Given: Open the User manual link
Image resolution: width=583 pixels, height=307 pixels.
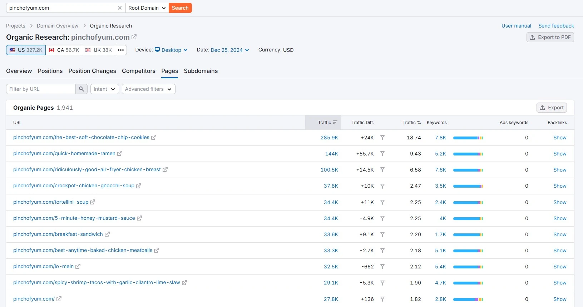Looking at the screenshot, I should (516, 26).
